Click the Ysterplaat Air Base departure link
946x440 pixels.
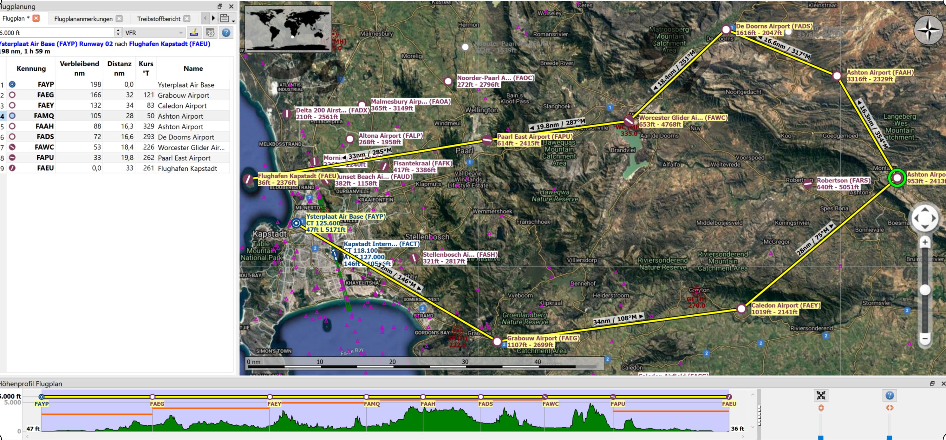pos(56,44)
